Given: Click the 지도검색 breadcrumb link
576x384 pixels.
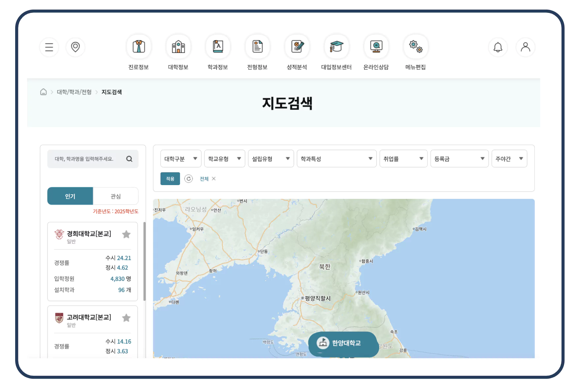Looking at the screenshot, I should pos(112,92).
